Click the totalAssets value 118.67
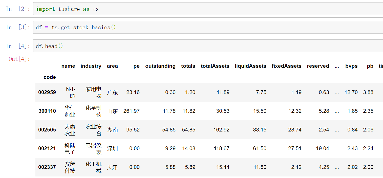This screenshot has width=383, height=178. tap(221, 148)
